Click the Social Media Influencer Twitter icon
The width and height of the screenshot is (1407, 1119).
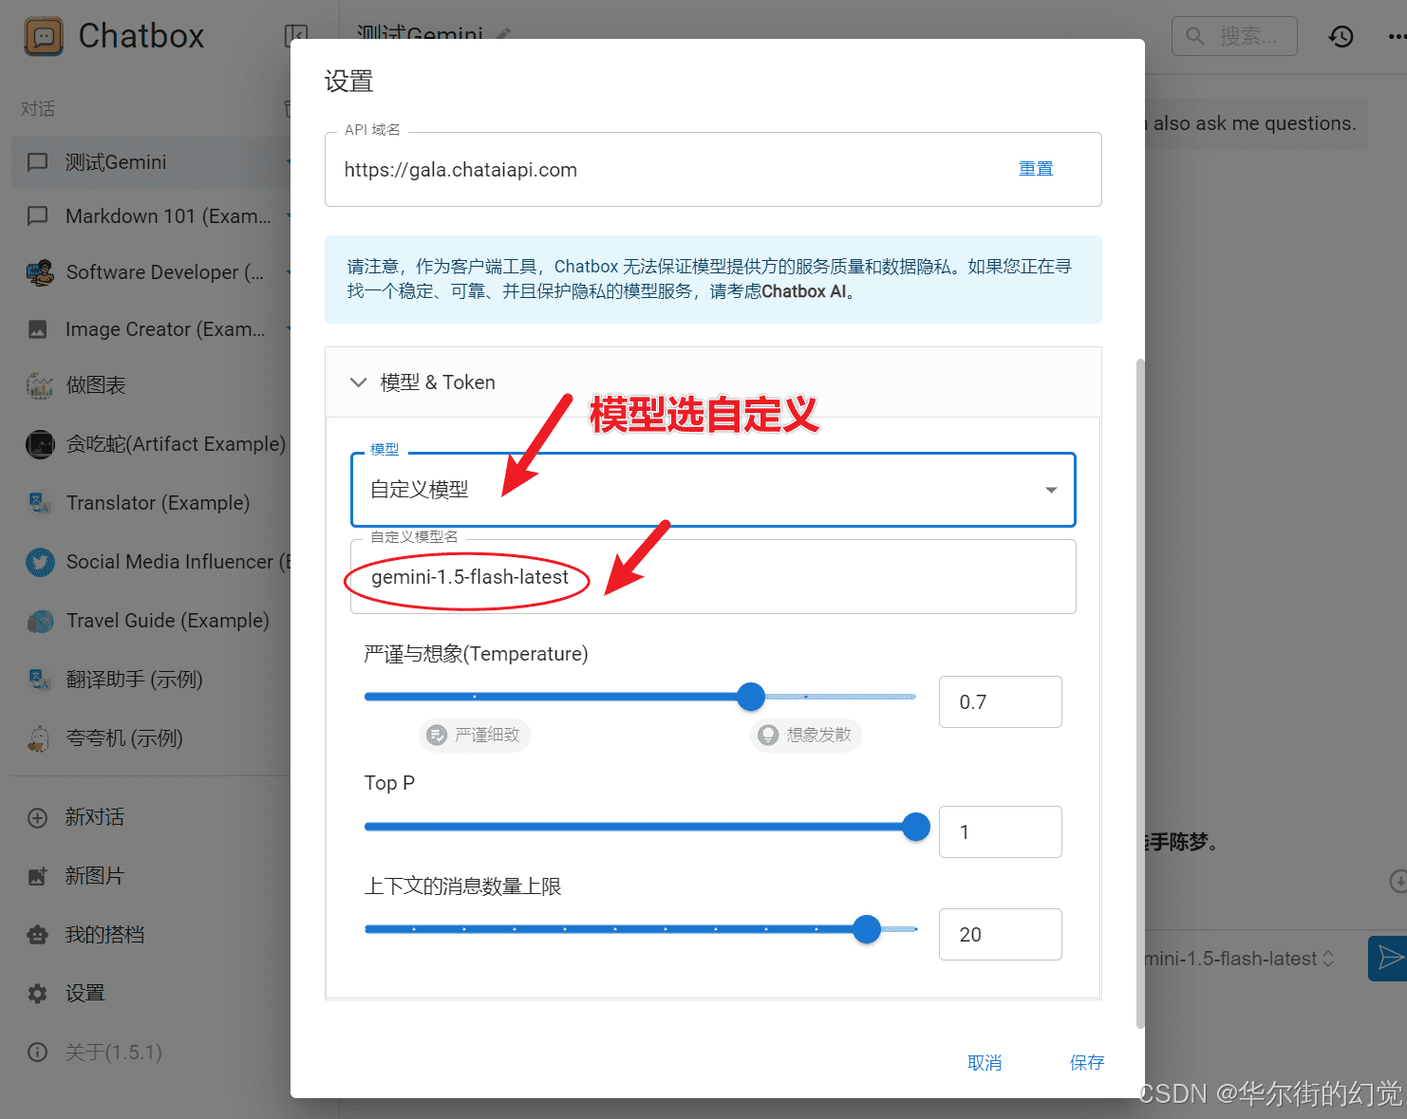coord(40,562)
